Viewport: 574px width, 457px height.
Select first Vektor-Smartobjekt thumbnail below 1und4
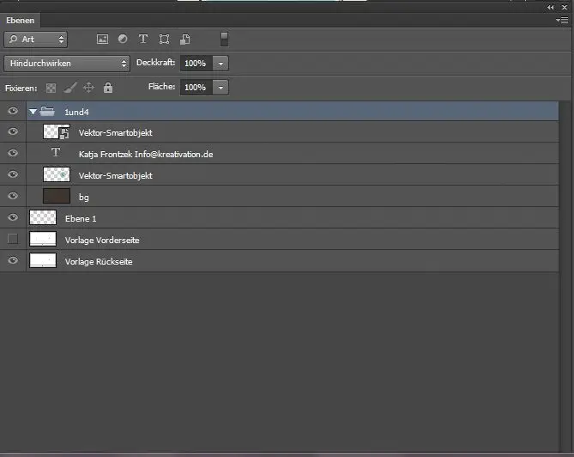[57, 131]
